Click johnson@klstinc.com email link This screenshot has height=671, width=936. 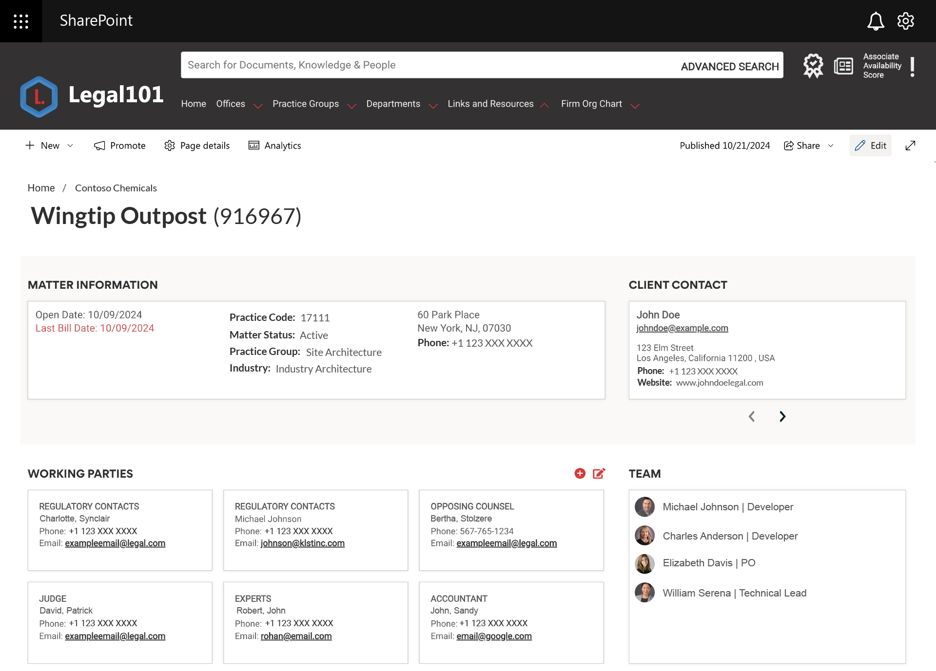(x=303, y=543)
